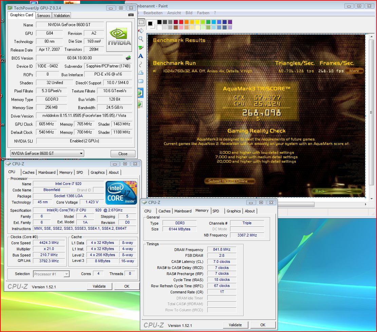Open Caches tab in CPU window
This screenshot has width=377, height=332.
click(x=29, y=172)
